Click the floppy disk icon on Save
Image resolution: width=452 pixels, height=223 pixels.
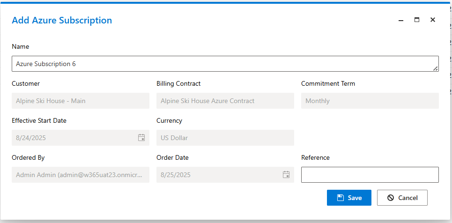[x=341, y=198]
